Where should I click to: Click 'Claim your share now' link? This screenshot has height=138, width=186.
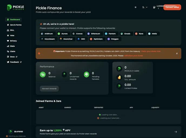[151, 51]
